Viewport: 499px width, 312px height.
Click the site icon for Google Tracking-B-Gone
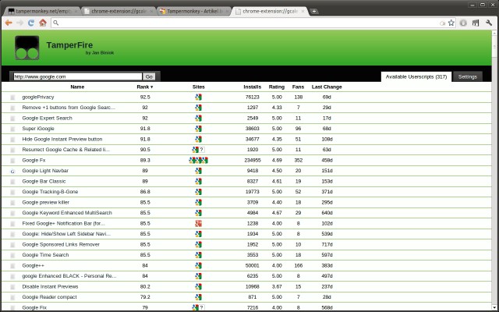pos(198,192)
